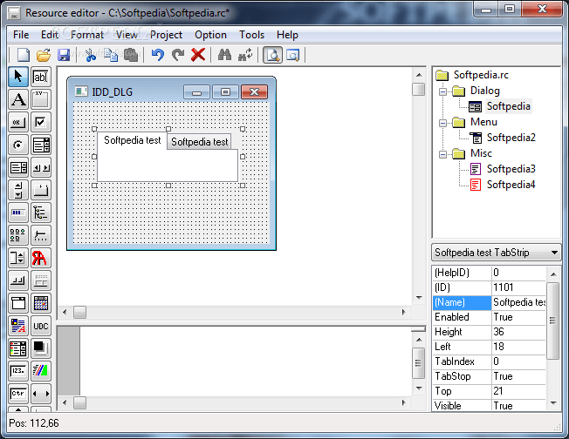
Task: Select the ComboBoxEx control tool
Action: click(x=18, y=348)
